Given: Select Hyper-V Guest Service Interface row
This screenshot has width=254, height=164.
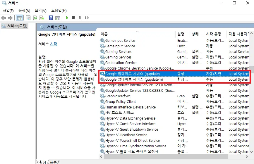Looking at the screenshot, I should 174,124.
